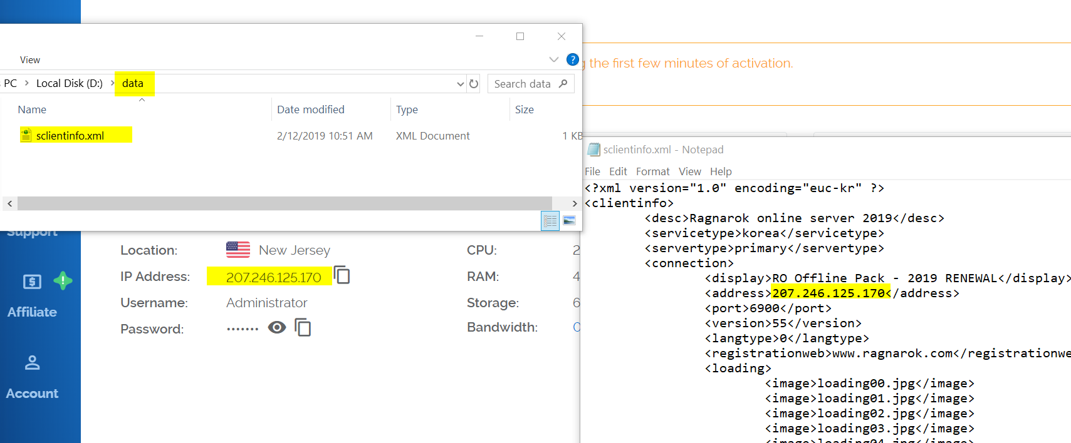Refresh the data folder view
The height and width of the screenshot is (443, 1071).
tap(474, 83)
